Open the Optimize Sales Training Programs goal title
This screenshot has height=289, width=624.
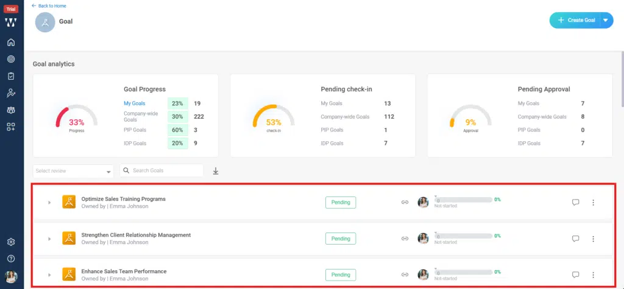point(123,199)
